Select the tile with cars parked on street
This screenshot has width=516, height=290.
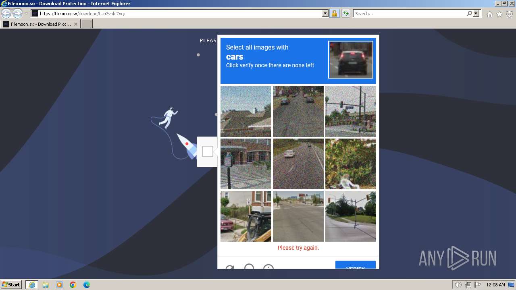[x=298, y=112]
